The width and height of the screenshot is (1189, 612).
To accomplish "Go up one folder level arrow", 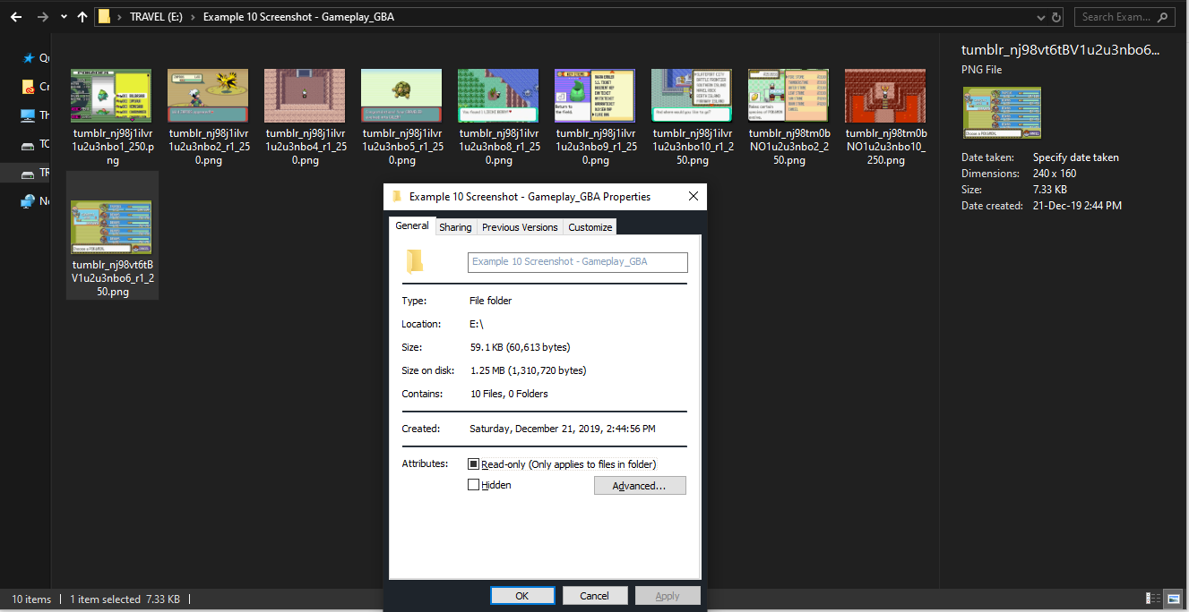I will pos(82,17).
